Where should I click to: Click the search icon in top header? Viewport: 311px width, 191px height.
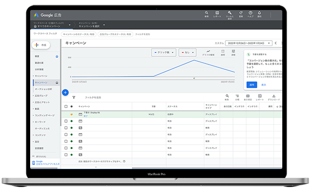coord(206,13)
